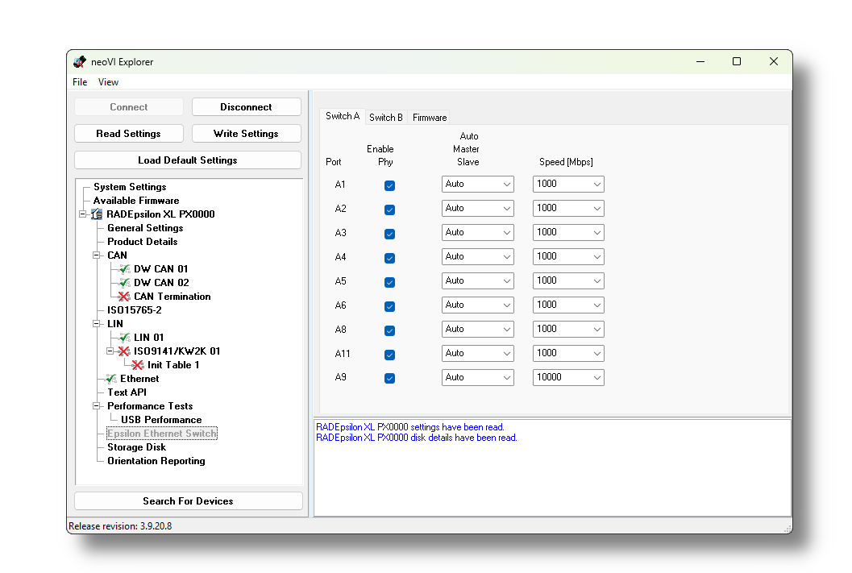Click 'Release revision: 3.9.20.8' in status bar
The width and height of the screenshot is (852, 573).
tap(120, 526)
